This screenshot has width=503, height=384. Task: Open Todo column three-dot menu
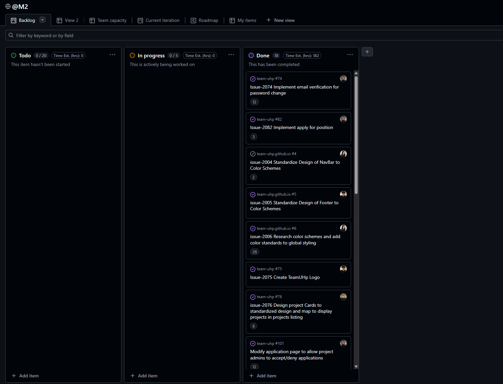112,55
